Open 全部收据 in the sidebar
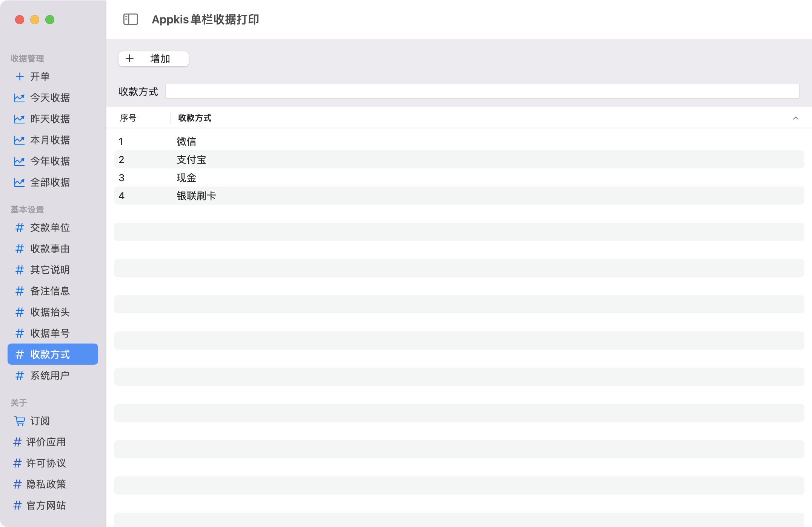 [x=53, y=182]
